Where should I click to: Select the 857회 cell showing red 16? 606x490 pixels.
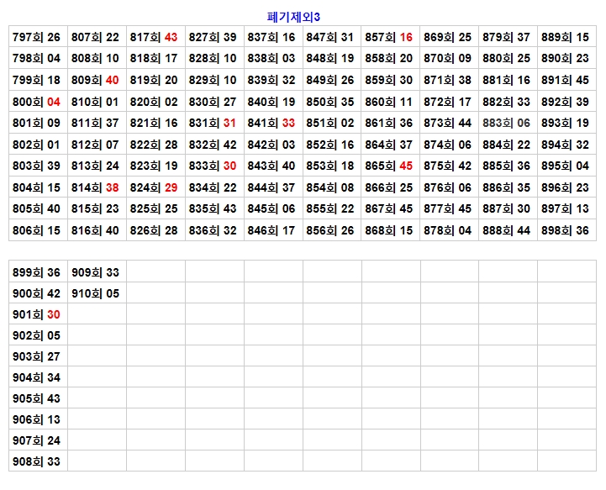click(x=389, y=37)
